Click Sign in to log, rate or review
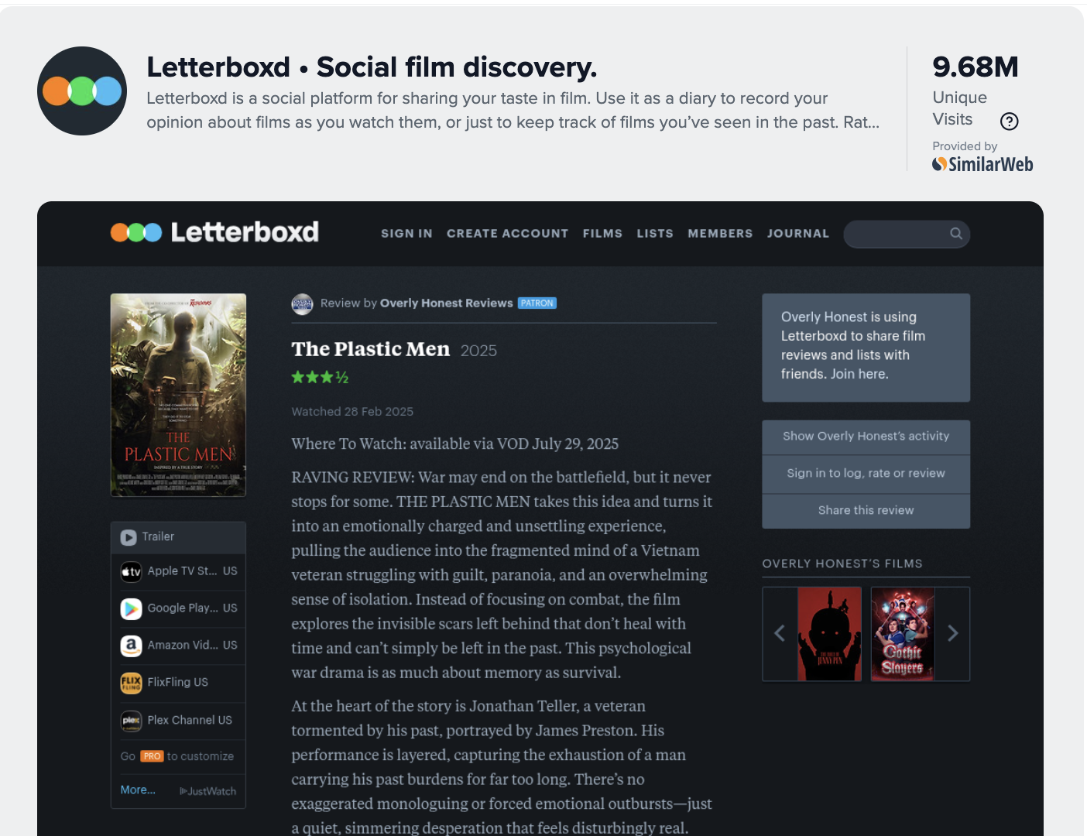1087x836 pixels. (866, 474)
